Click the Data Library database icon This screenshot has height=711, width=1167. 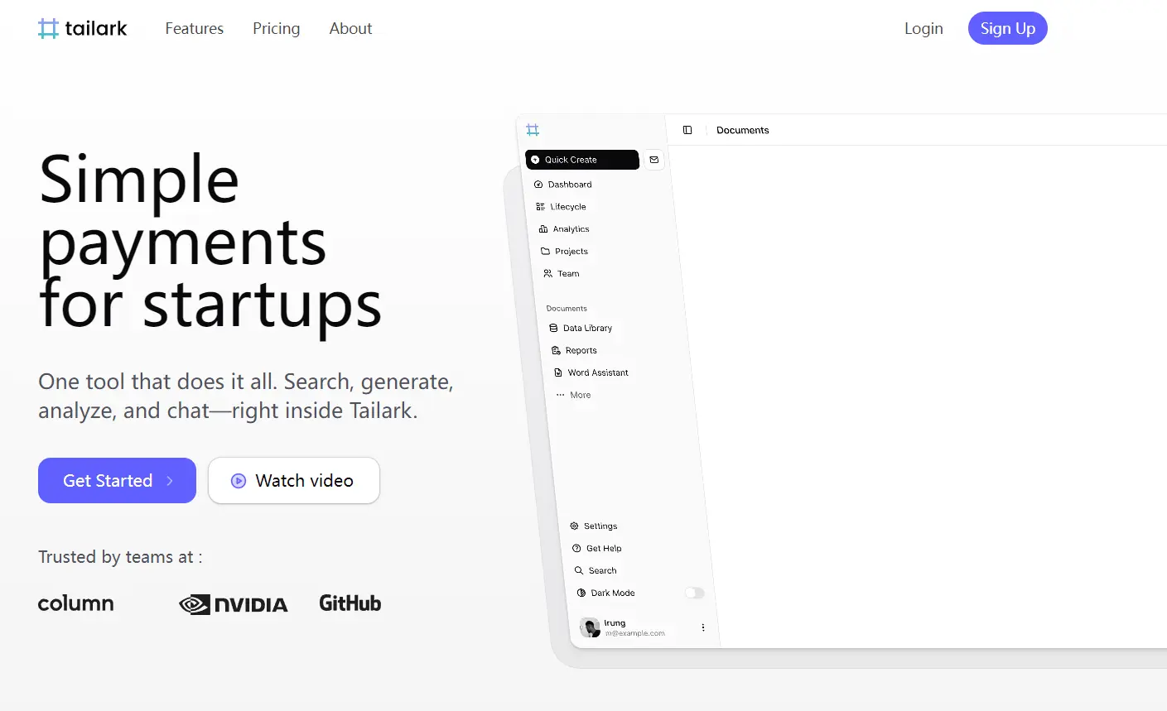coord(554,328)
